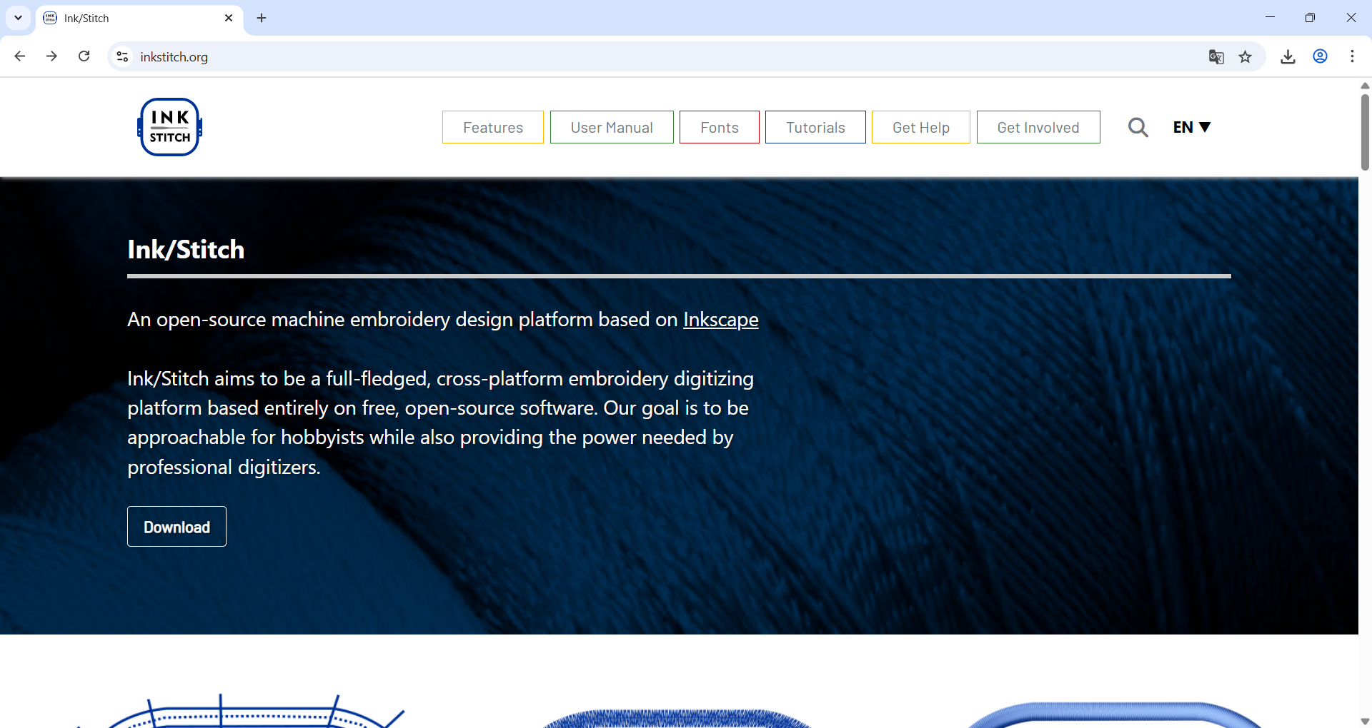Open the EN language dropdown
The height and width of the screenshot is (728, 1372).
coord(1191,127)
